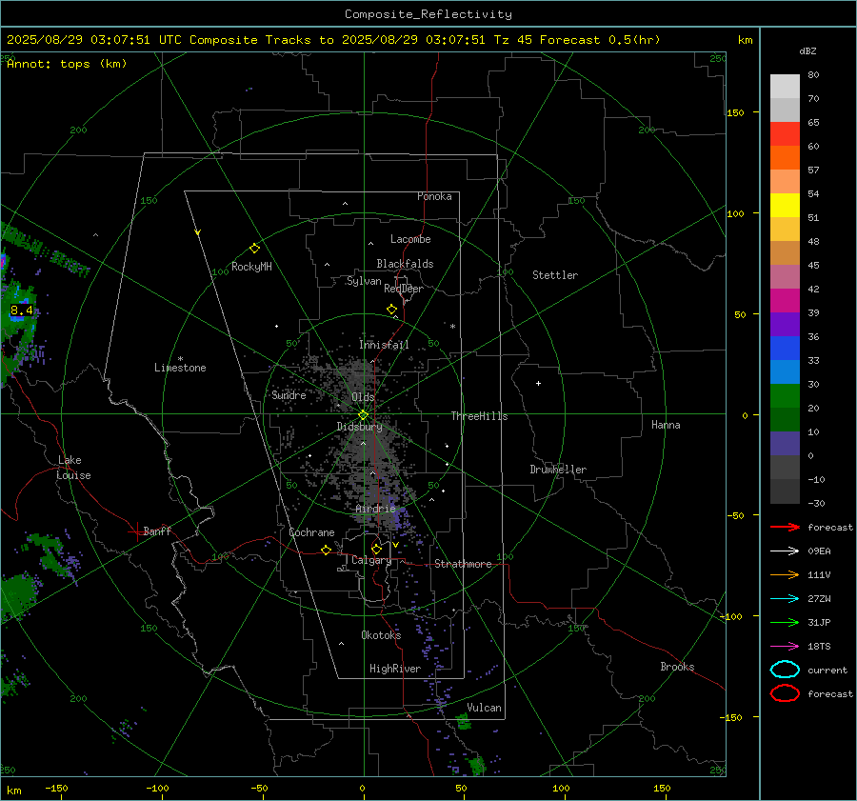
Task: Click the 33 dBZ blue color swatch
Action: pyautogui.click(x=785, y=349)
